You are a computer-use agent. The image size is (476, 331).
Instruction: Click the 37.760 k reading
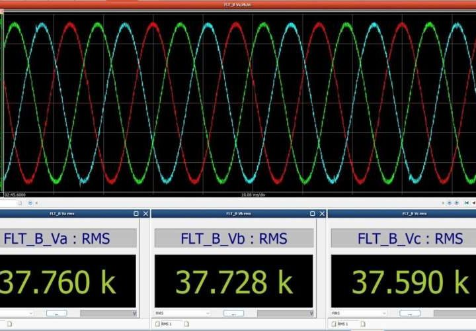click(58, 282)
